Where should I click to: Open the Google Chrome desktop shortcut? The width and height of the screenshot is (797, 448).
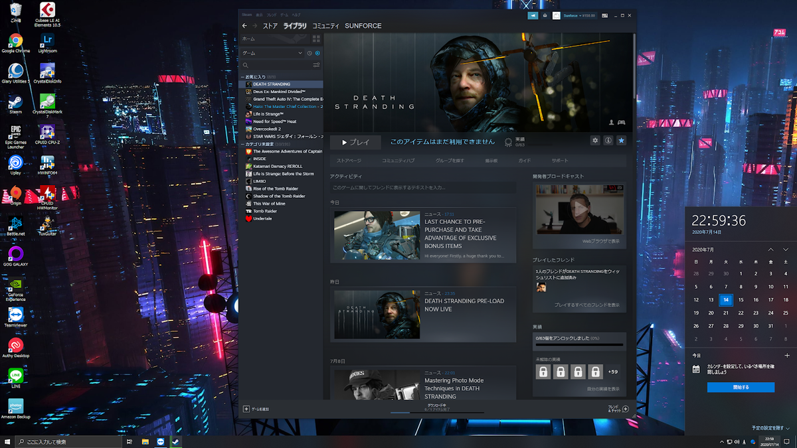[x=16, y=43]
